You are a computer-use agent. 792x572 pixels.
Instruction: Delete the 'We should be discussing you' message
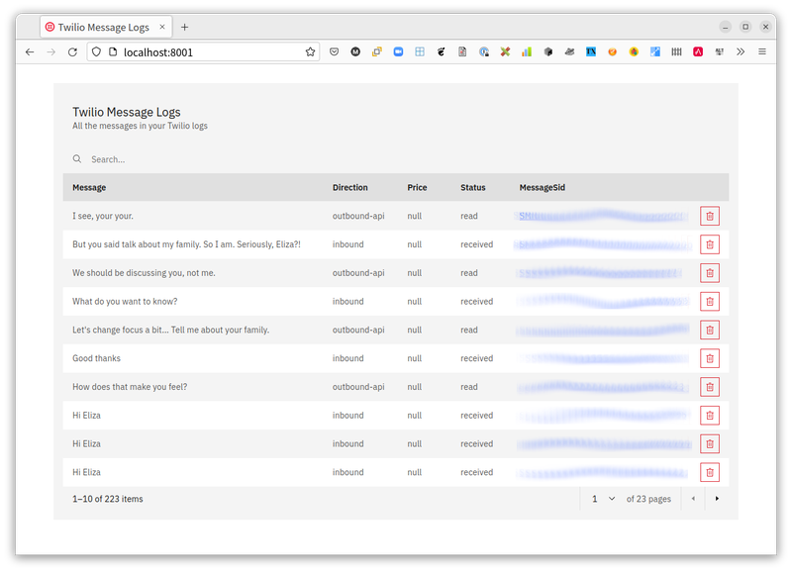click(710, 273)
